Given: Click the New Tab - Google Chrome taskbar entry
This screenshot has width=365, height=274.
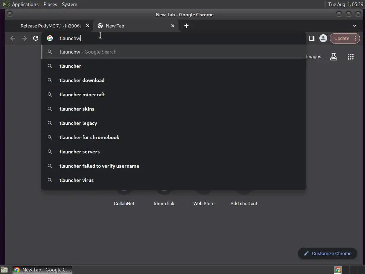Looking at the screenshot, I should (42, 270).
